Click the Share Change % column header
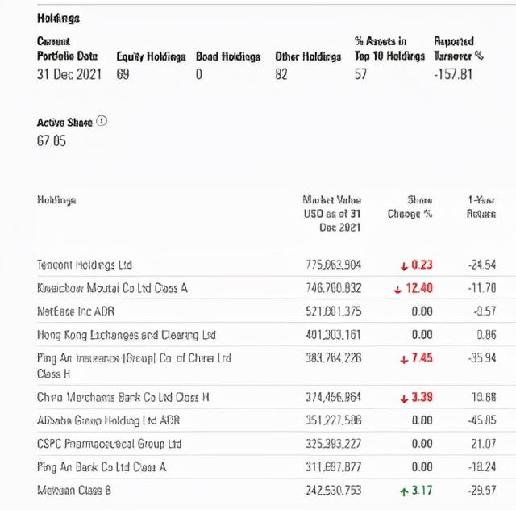 coord(410,207)
